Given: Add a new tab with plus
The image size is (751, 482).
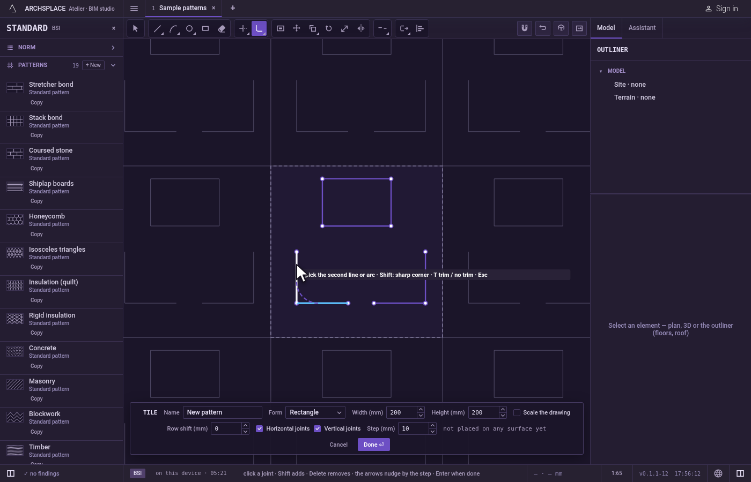Looking at the screenshot, I should 233,8.
